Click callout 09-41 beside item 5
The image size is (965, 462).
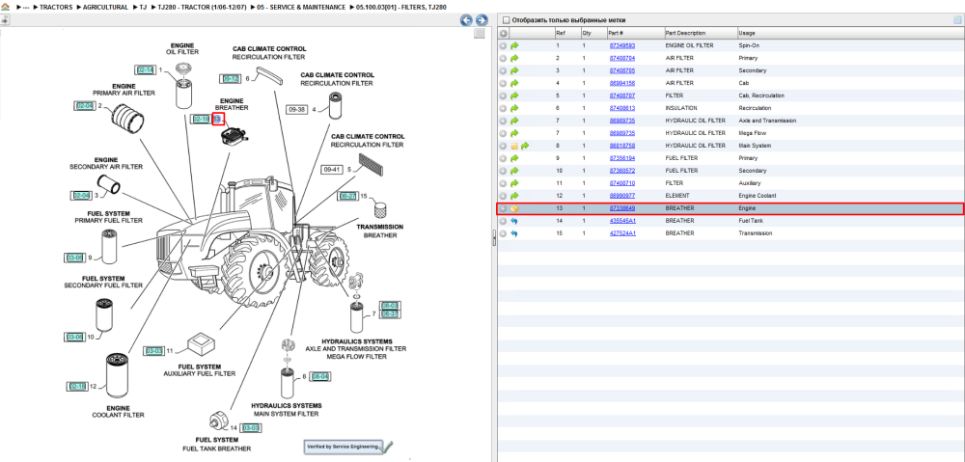[x=332, y=169]
